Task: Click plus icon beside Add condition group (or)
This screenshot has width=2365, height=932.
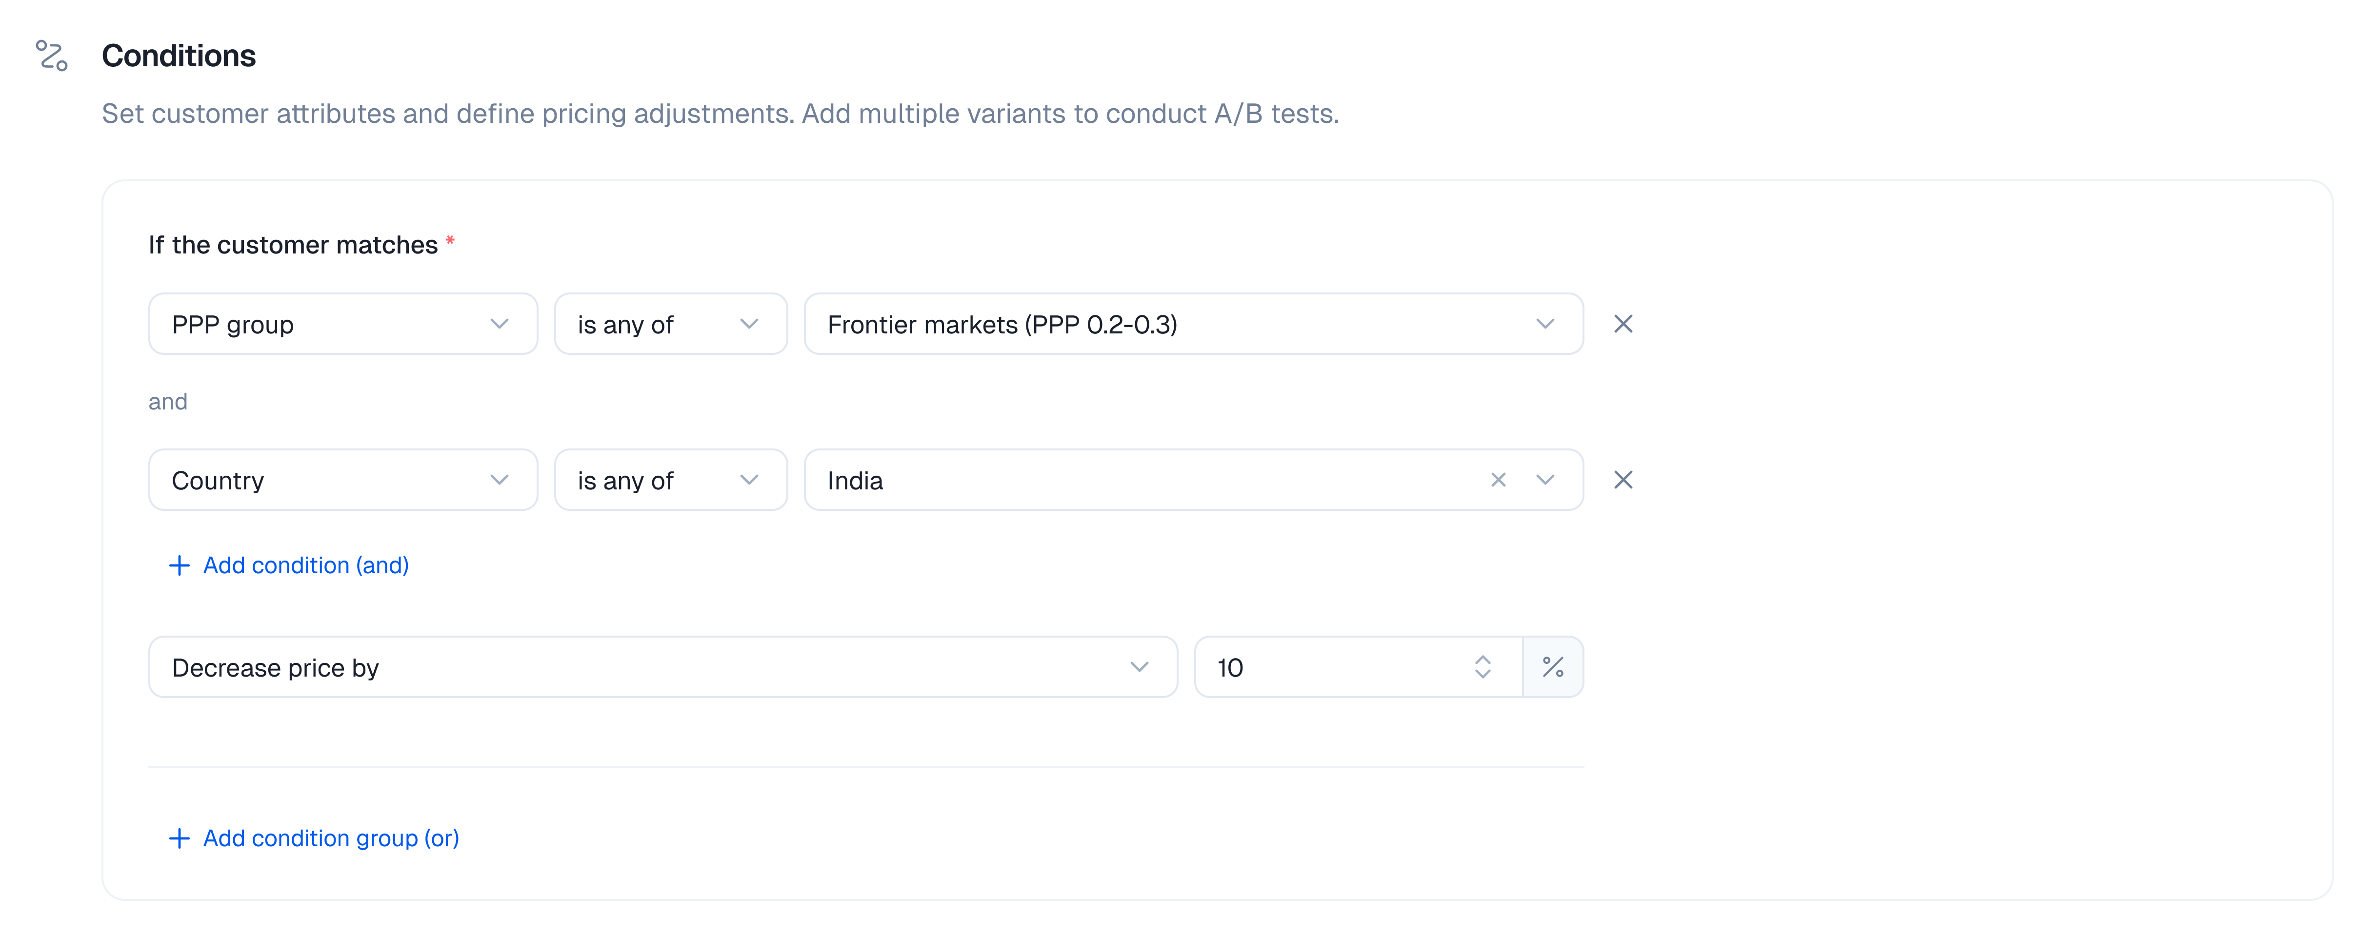Action: coord(179,838)
